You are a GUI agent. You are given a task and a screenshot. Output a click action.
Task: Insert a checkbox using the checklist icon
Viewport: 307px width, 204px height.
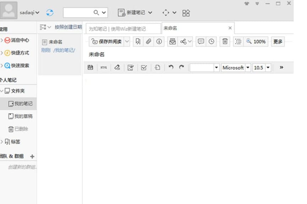click(x=144, y=67)
